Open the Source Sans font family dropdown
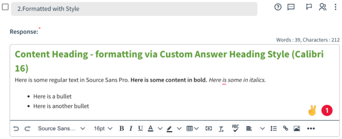Image resolution: width=342 pixels, height=139 pixels. [61, 129]
